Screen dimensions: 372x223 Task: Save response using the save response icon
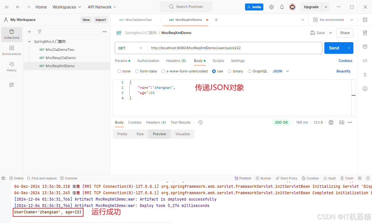tap(342, 122)
